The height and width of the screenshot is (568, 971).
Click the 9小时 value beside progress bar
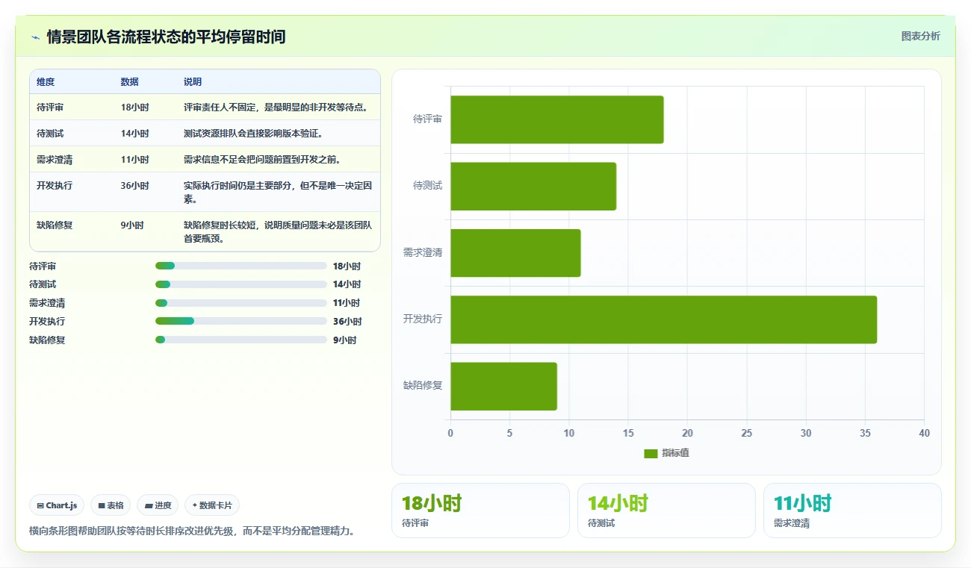pyautogui.click(x=344, y=340)
